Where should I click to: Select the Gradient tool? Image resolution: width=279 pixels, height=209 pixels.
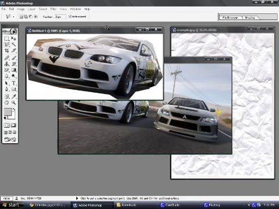coord(13,70)
